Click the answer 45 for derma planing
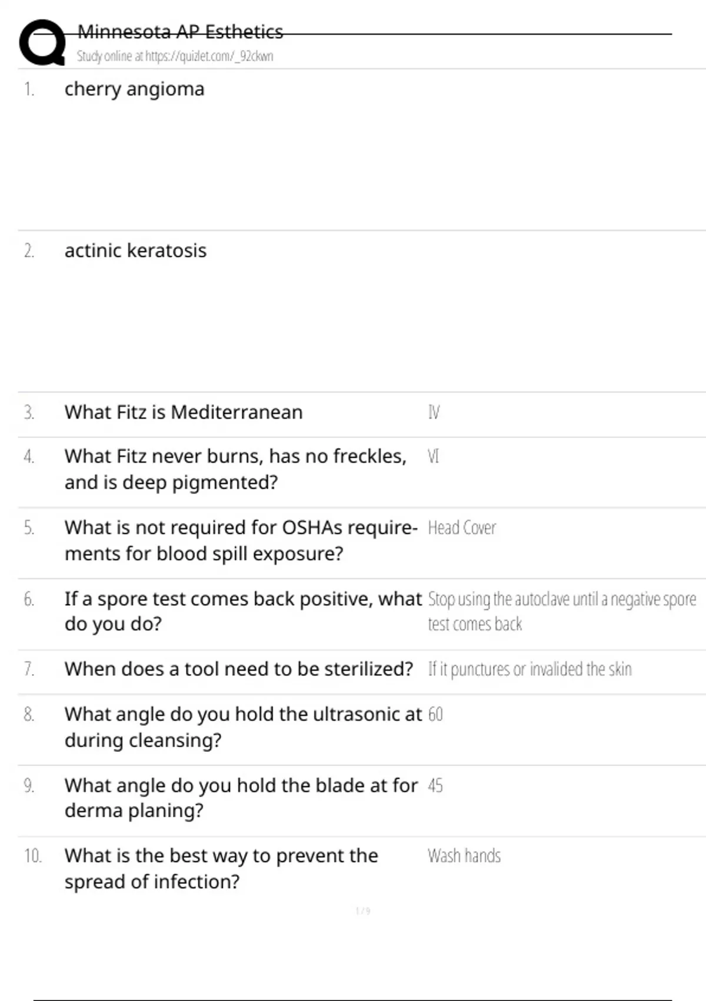 coord(435,785)
